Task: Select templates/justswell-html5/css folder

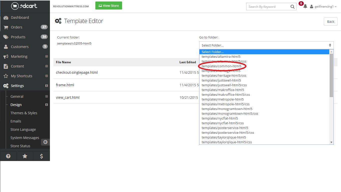Action: click(224, 85)
